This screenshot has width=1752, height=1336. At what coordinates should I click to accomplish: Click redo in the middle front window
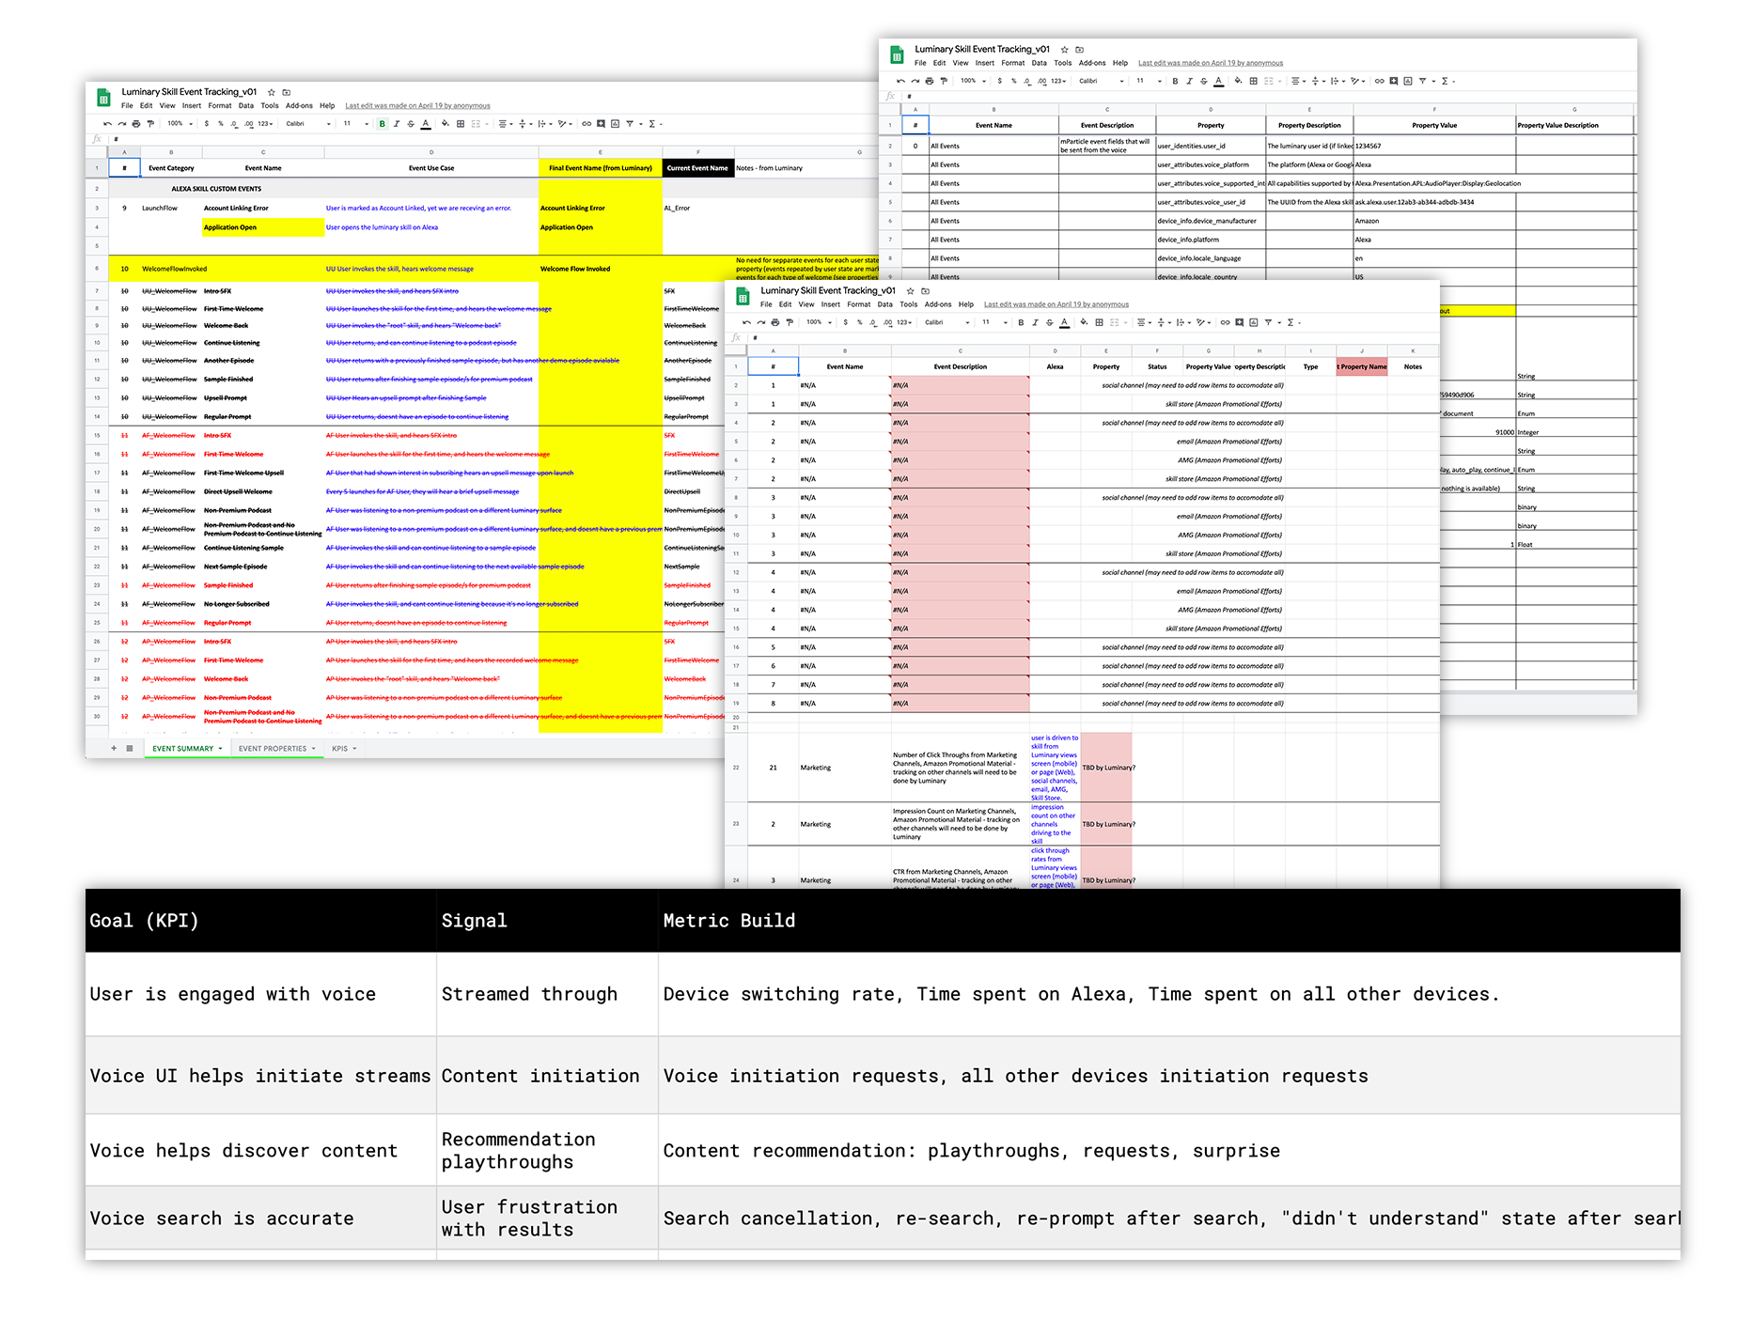761,322
